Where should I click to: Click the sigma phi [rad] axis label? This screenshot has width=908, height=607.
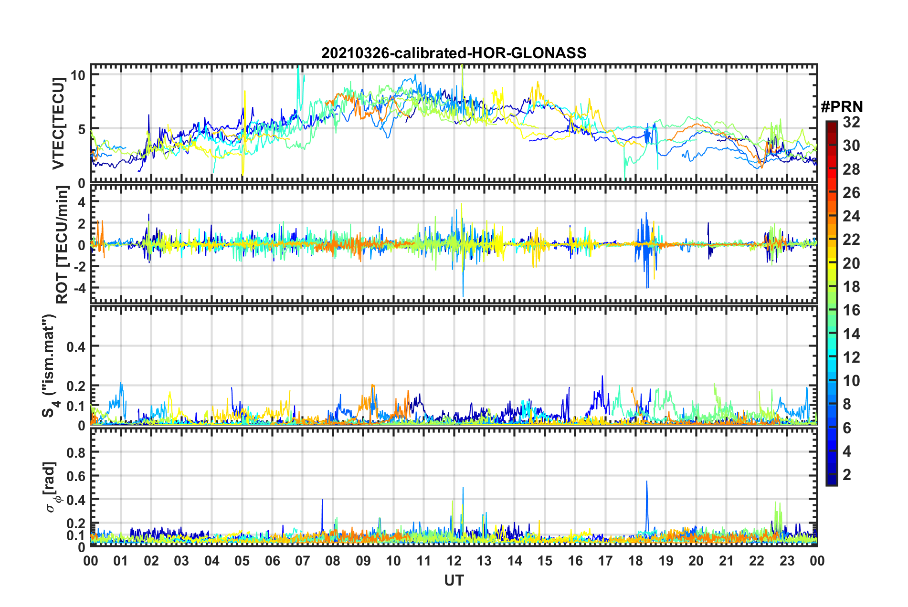(x=50, y=487)
